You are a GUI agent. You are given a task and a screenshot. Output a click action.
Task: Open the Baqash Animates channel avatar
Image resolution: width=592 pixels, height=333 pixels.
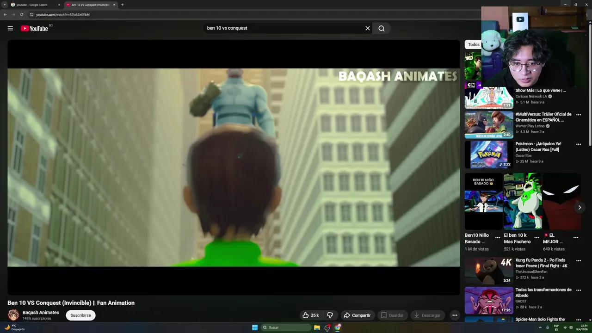[x=13, y=315]
